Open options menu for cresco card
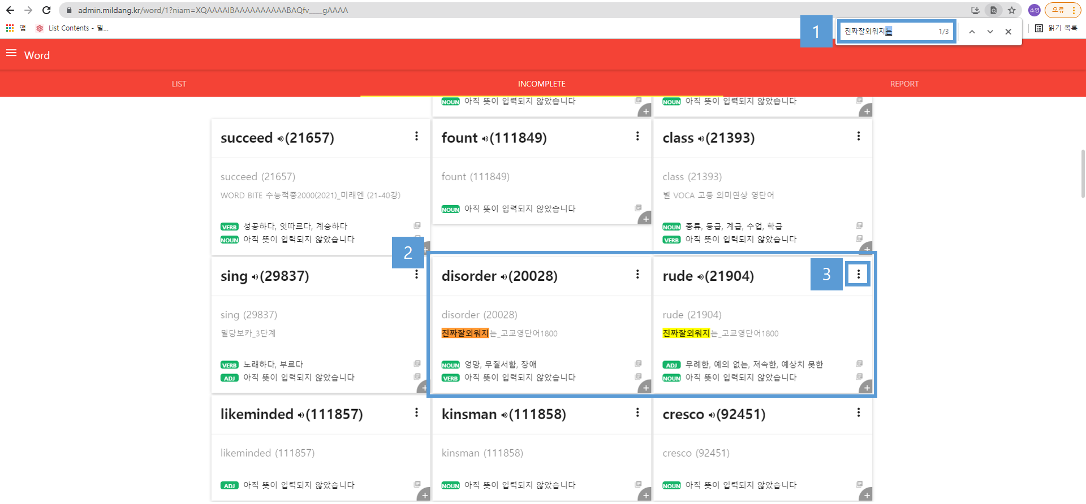Screen dimensions: 1086x504 tap(859, 412)
